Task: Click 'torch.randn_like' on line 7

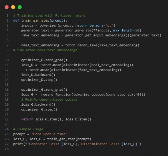Action: click(81, 45)
